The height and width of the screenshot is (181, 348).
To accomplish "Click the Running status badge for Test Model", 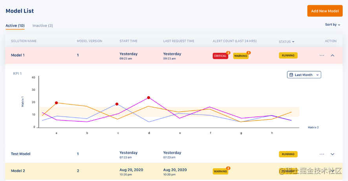I will tap(288, 154).
